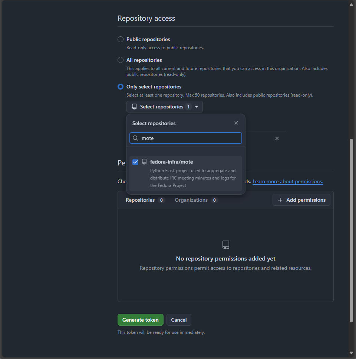
Task: Click the repository icon in the empty permissions area
Action: point(225,245)
